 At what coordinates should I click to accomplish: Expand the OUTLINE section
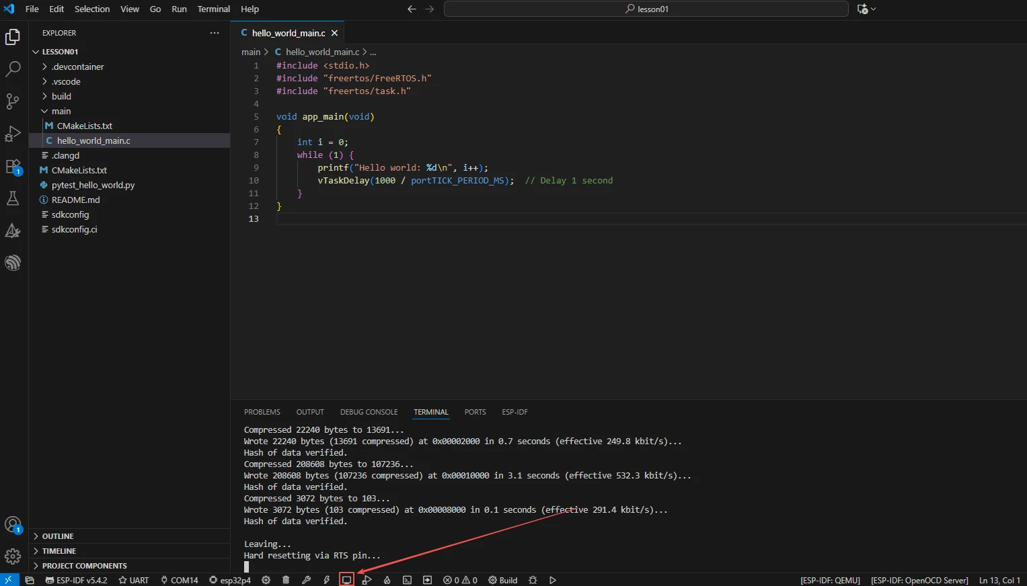coord(58,536)
